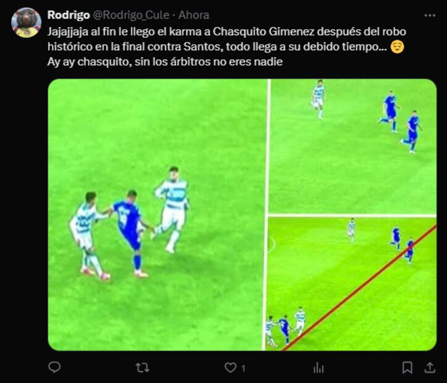Open the large left photo of the tackle
This screenshot has width=447, height=383.
(156, 215)
